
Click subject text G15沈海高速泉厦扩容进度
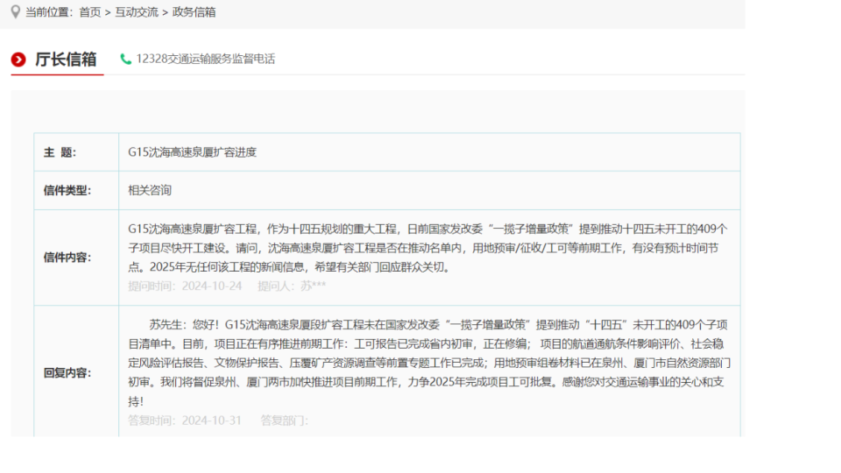pos(192,152)
